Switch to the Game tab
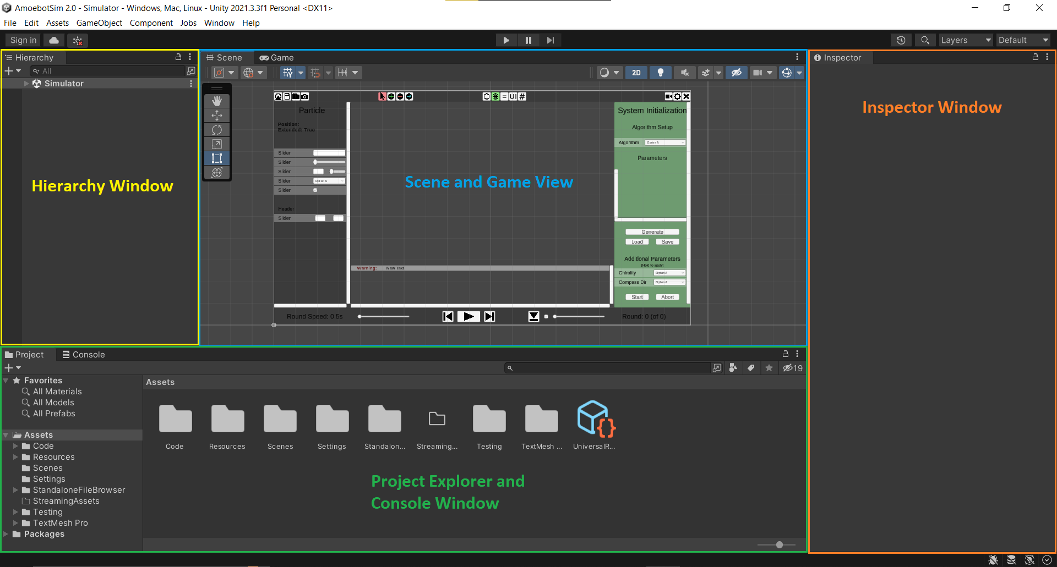Image resolution: width=1057 pixels, height=567 pixels. [277, 57]
